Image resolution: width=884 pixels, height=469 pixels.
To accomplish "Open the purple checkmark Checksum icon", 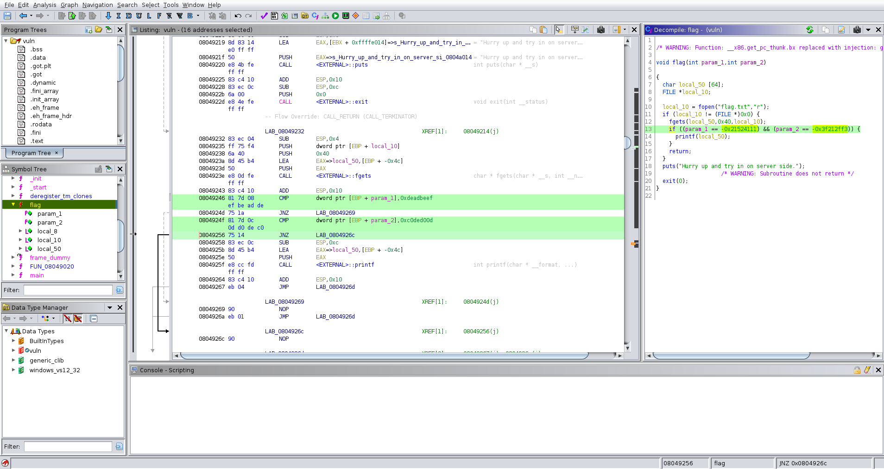I will 264,16.
